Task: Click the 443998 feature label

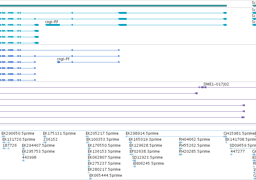Action: (29, 157)
